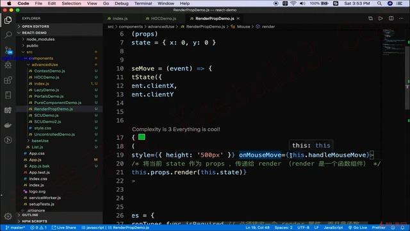The image size is (410, 231).
Task: Collapse the src folder
Action: tap(29, 52)
